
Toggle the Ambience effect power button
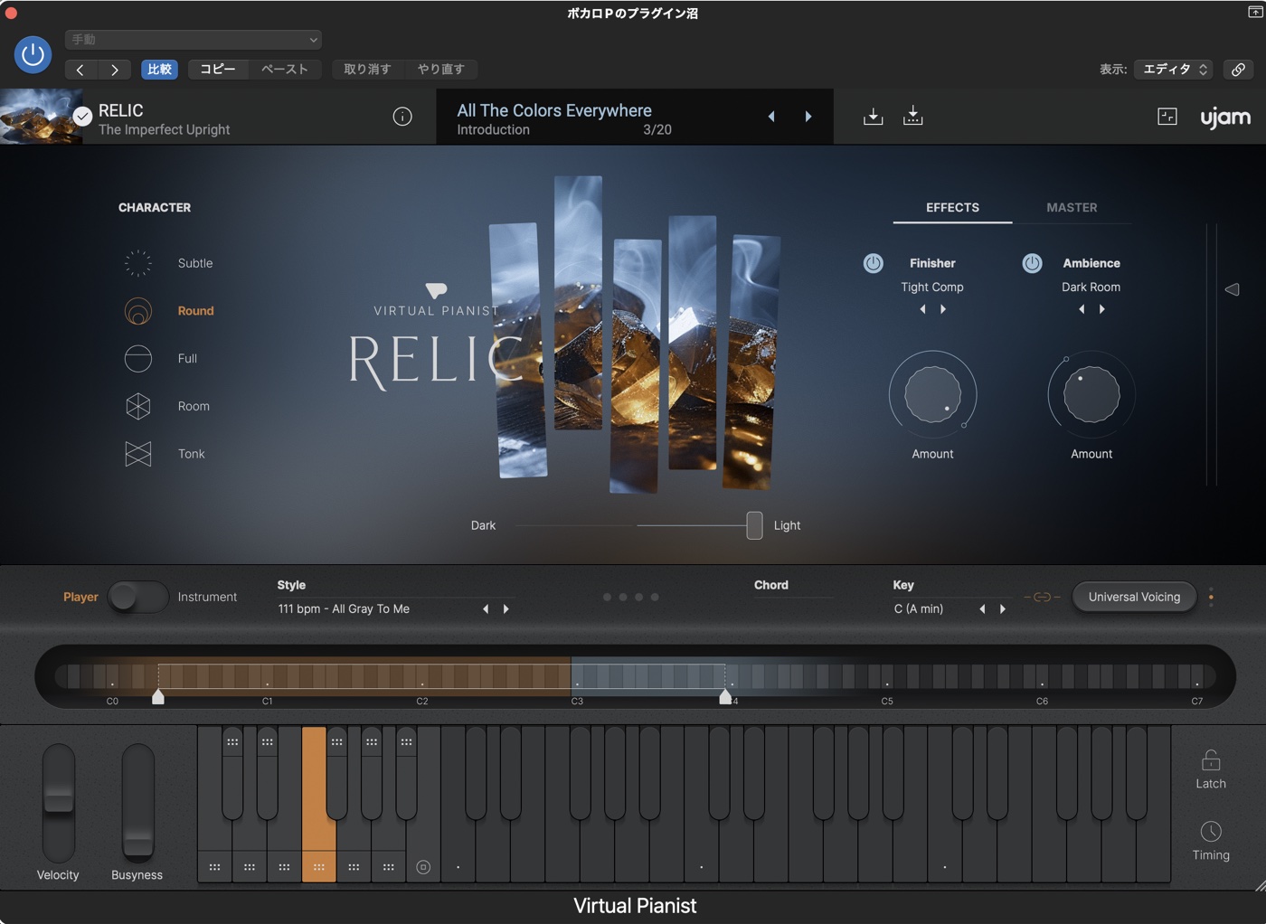click(x=1032, y=263)
